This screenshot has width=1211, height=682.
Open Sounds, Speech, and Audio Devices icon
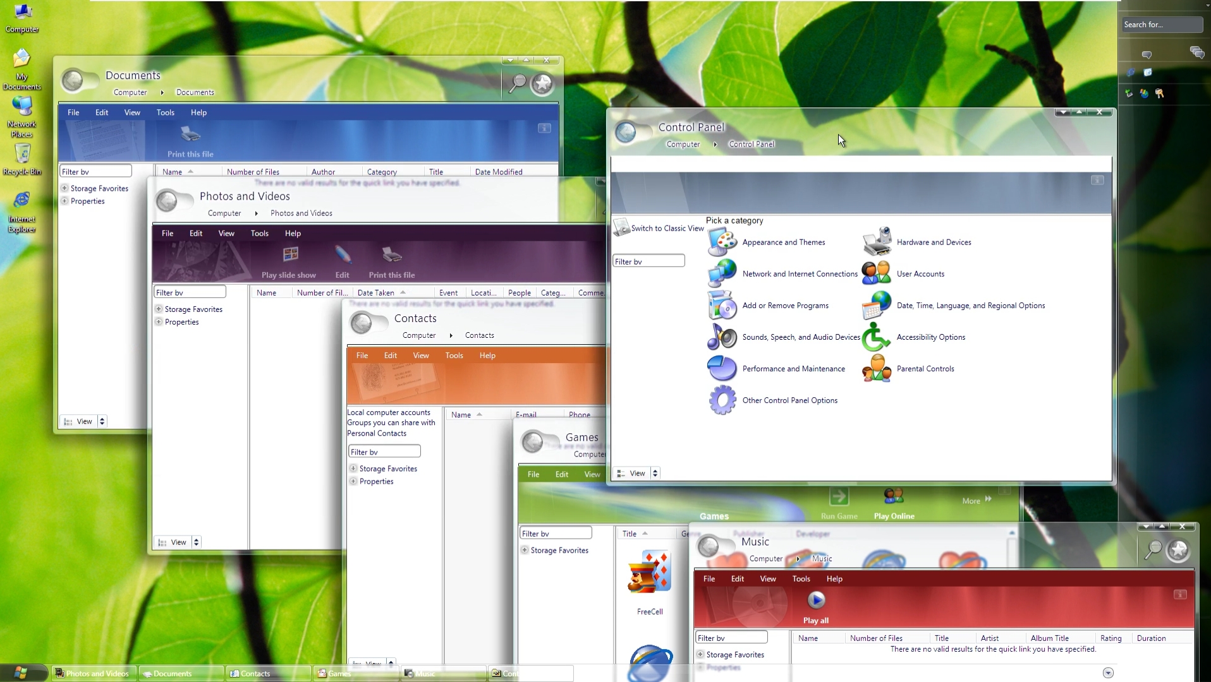[x=722, y=337]
